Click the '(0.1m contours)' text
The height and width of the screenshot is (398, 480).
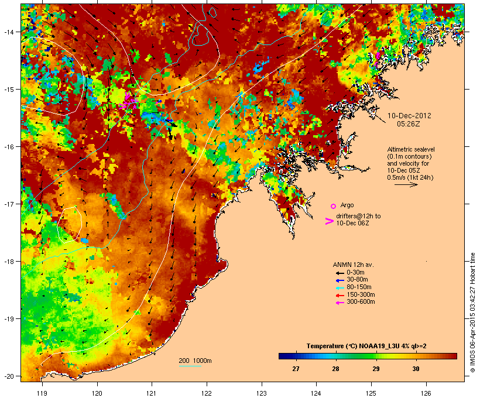(410, 157)
